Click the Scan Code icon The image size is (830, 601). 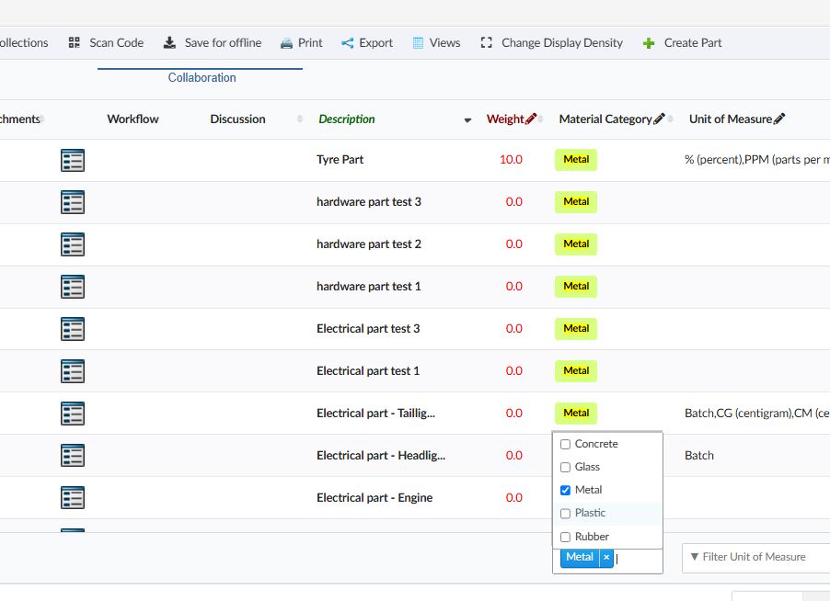(x=75, y=43)
